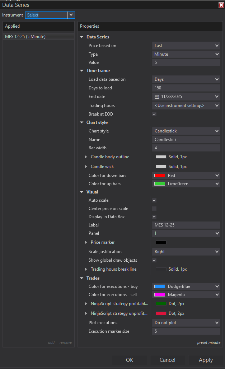The height and width of the screenshot is (369, 225).
Task: Expand the Candle body outline property
Action: (86, 157)
